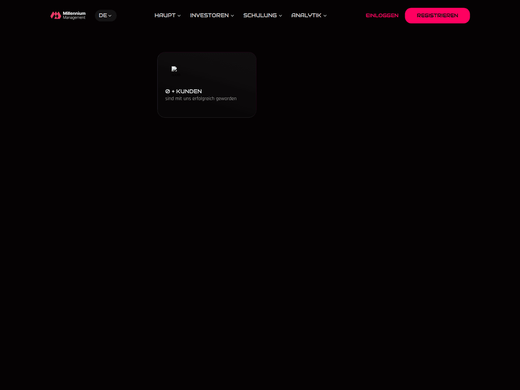Open the DE language dropdown
This screenshot has height=390, width=520.
(x=106, y=16)
